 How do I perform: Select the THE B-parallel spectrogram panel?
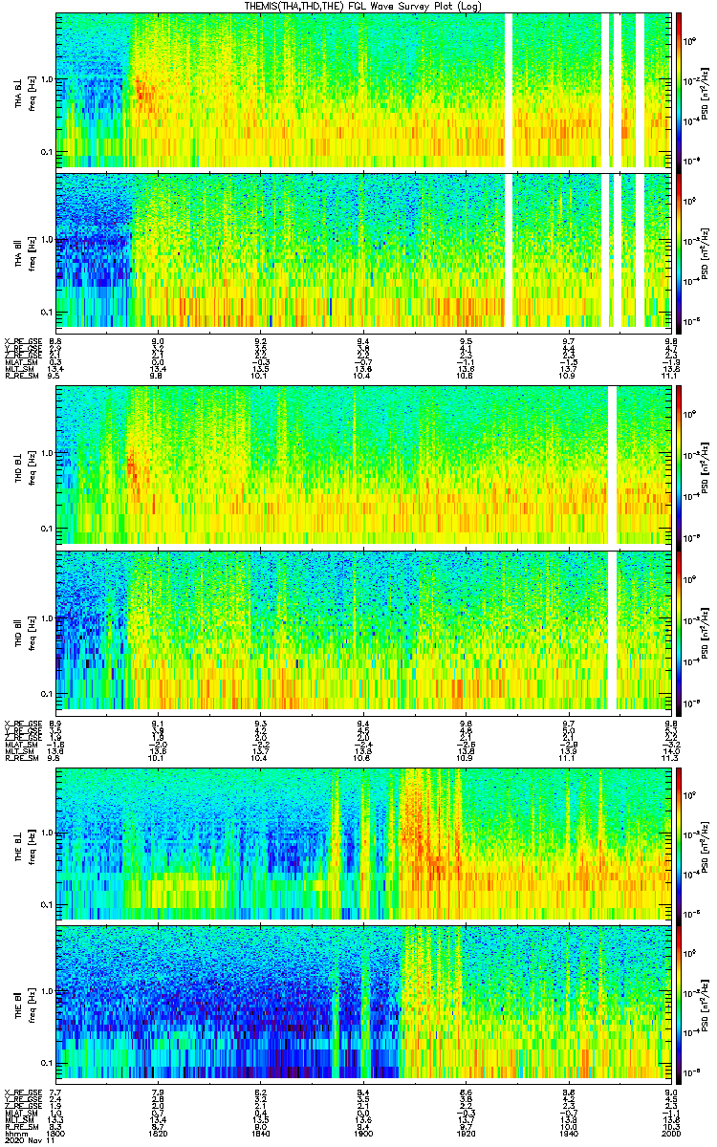[x=363, y=1003]
